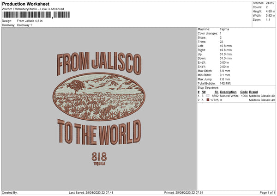The image size is (277, 196).
Task: Click 'Madeira Classic 40' in row 2
Action: [x=262, y=100]
